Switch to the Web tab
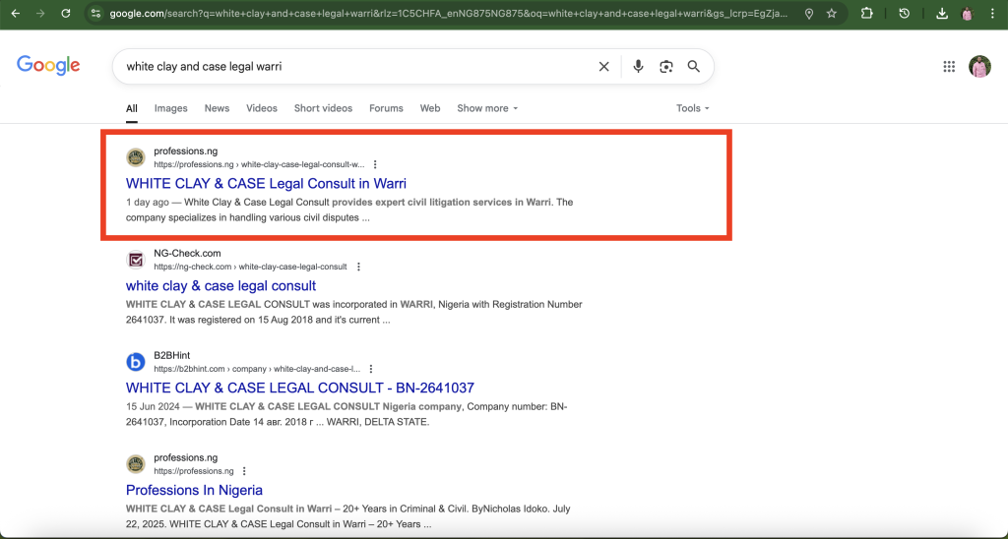The width and height of the screenshot is (1008, 539). point(430,108)
